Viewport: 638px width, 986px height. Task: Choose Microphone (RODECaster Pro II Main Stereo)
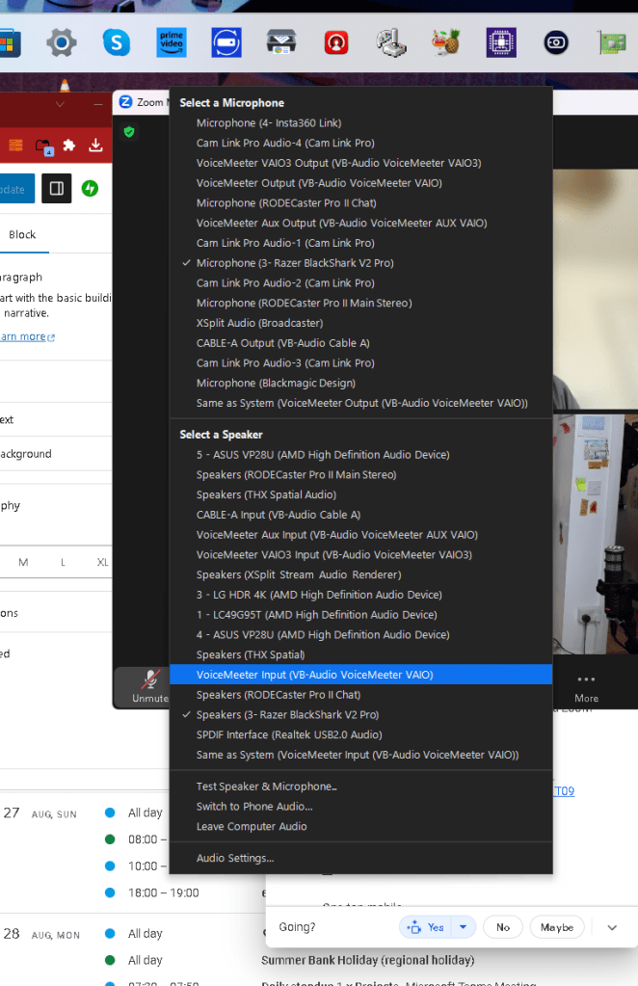360,303
